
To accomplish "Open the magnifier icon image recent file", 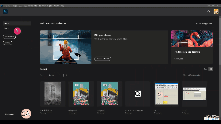I will click(x=138, y=94).
